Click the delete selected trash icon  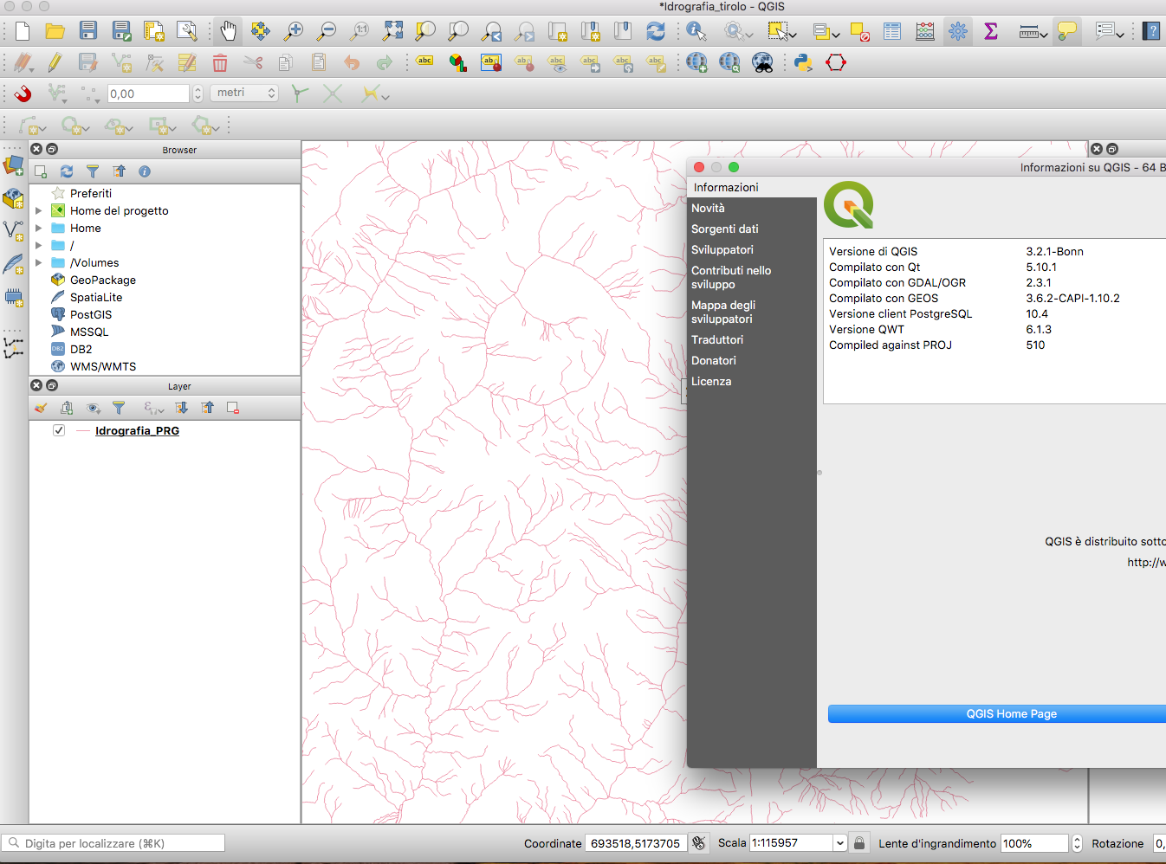220,62
